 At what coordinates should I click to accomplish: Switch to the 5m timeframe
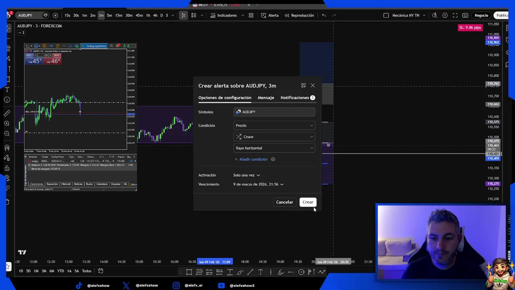[x=109, y=15]
